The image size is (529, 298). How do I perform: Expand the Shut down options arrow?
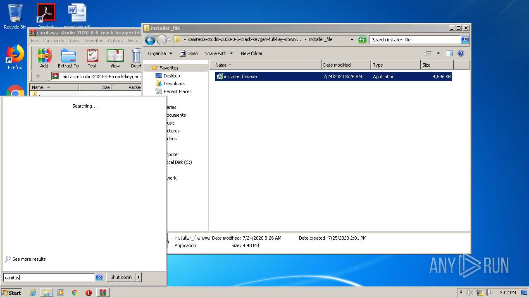(139, 277)
